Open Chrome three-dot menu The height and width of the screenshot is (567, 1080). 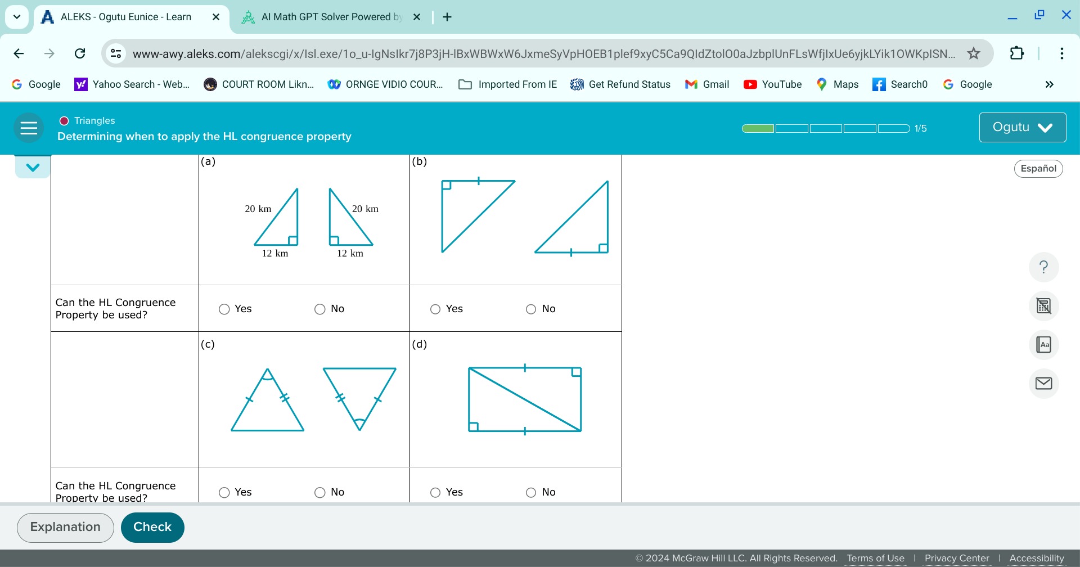click(1061, 53)
